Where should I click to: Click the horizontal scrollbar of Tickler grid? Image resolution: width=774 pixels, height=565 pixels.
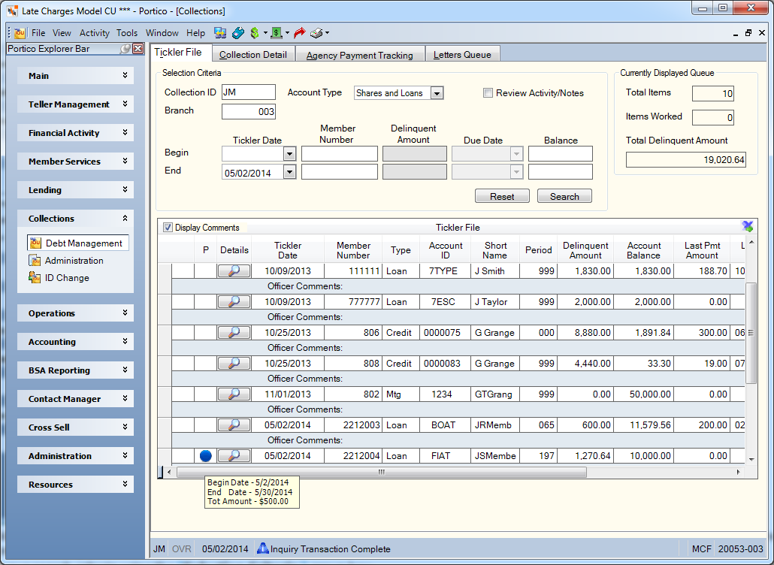(381, 473)
